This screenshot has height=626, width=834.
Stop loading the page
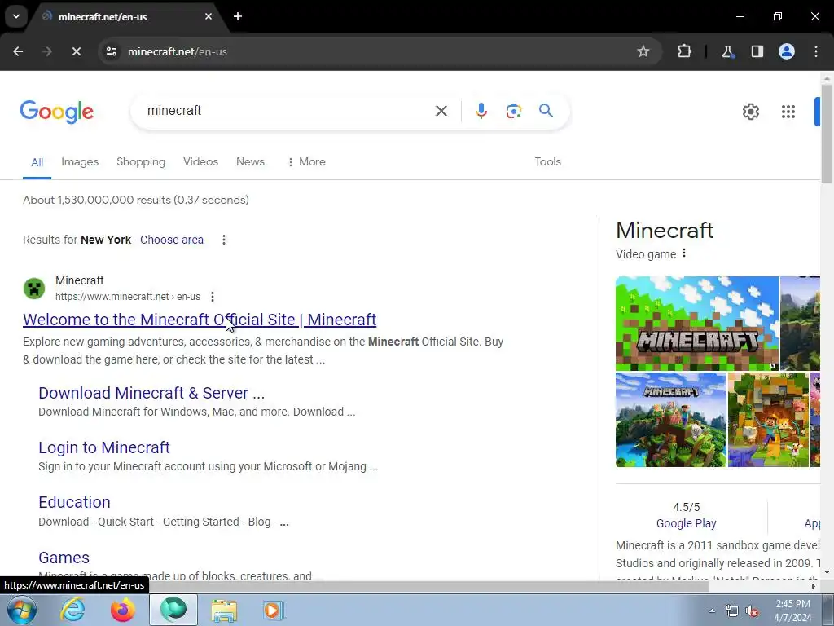click(76, 51)
